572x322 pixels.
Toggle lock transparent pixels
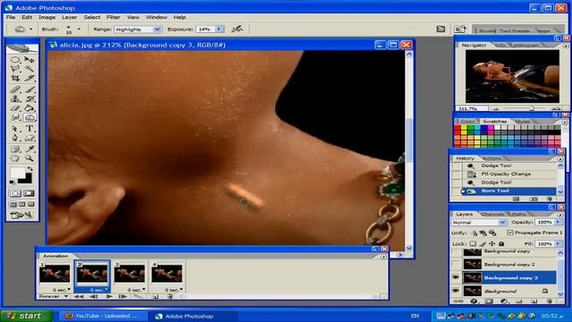(x=473, y=243)
